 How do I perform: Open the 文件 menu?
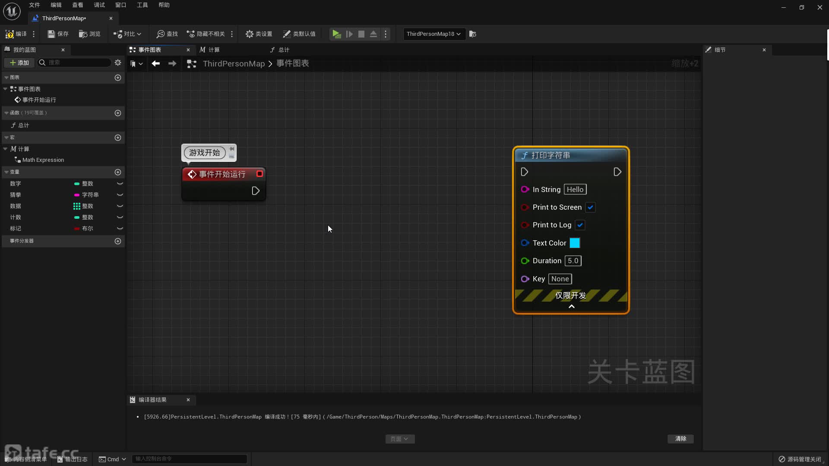pyautogui.click(x=35, y=5)
